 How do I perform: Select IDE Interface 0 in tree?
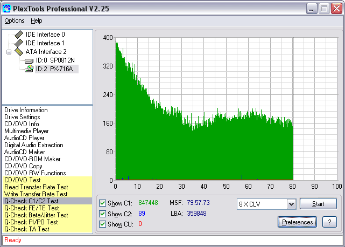coord(45,35)
